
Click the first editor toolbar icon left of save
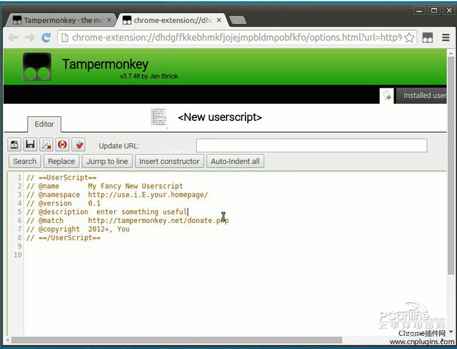14,144
